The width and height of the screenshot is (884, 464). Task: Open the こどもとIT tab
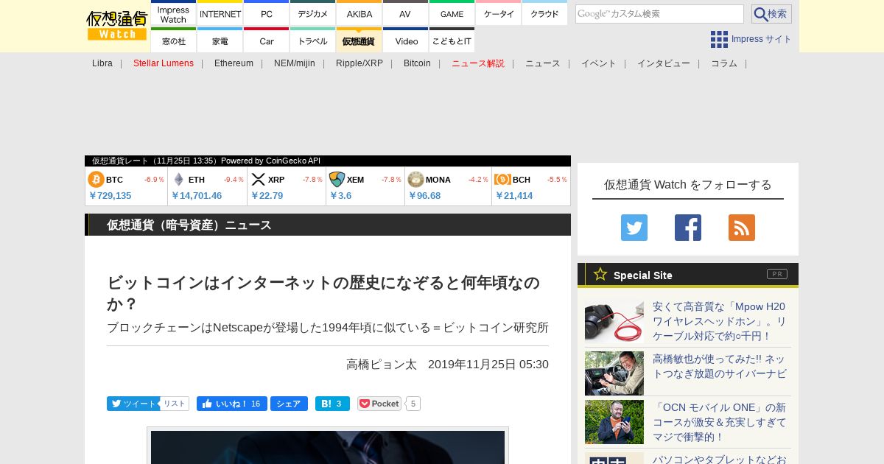tap(452, 41)
